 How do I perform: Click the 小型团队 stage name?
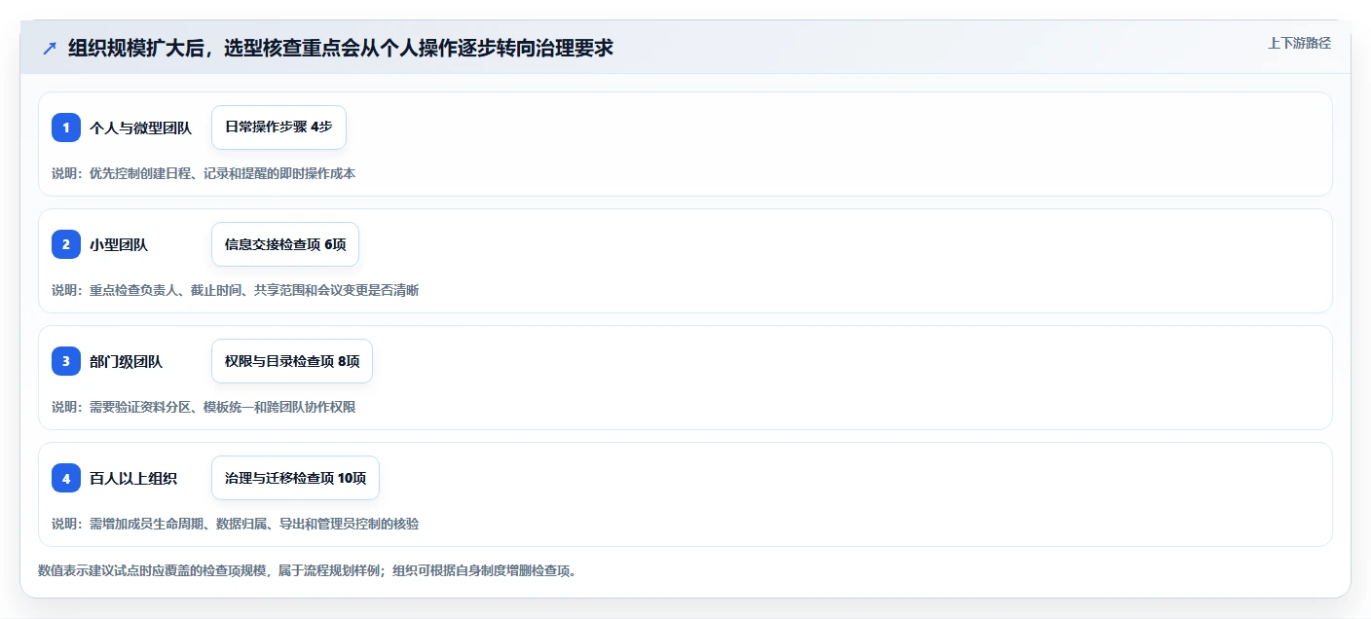(119, 244)
